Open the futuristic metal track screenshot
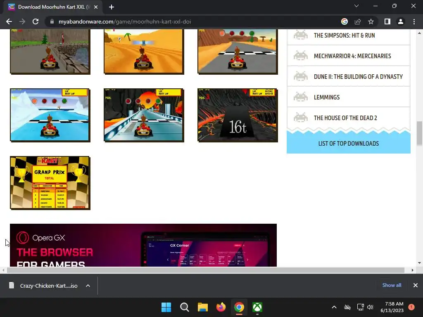The width and height of the screenshot is (423, 317). [x=144, y=115]
